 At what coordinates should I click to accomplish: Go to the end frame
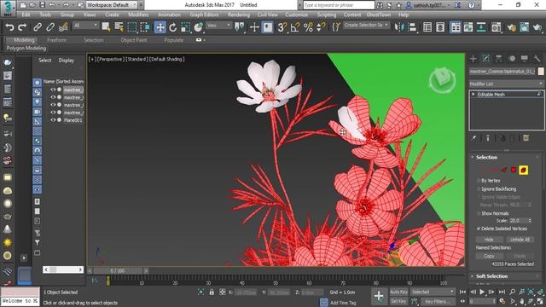pyautogui.click(x=502, y=292)
